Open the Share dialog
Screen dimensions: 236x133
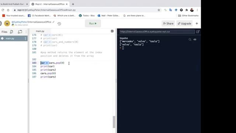(x=168, y=24)
